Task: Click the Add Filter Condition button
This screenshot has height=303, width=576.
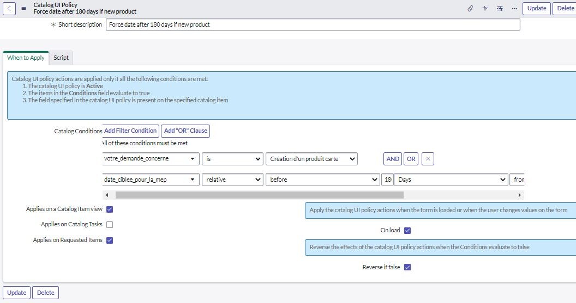Action: (130, 131)
